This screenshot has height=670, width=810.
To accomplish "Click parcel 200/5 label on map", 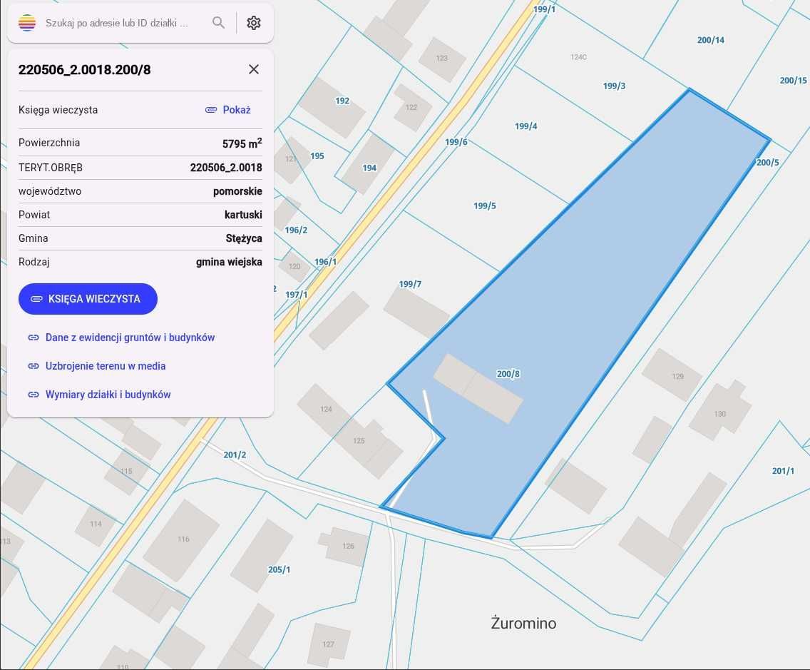I will pos(768,163).
